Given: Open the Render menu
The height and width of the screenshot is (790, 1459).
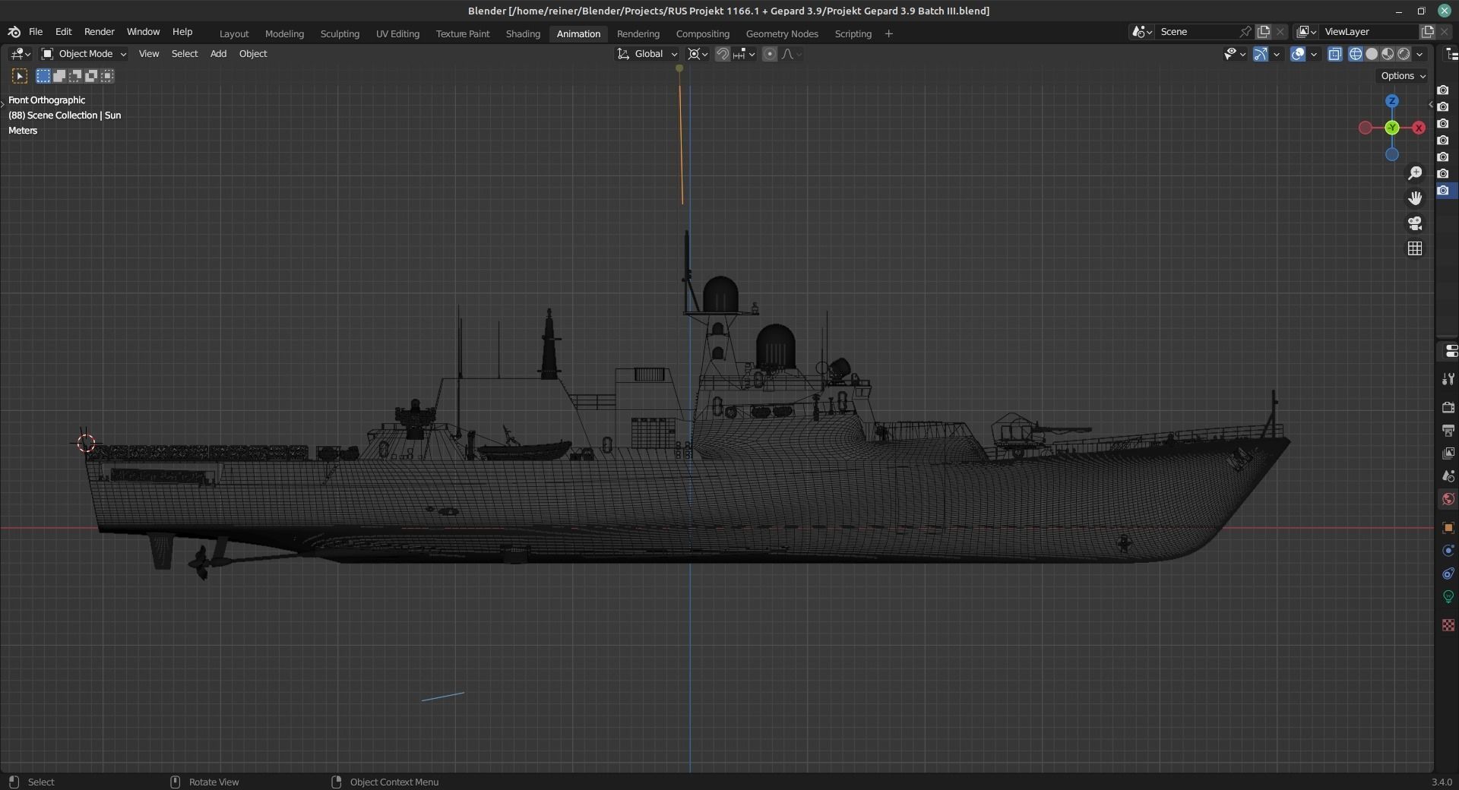Looking at the screenshot, I should pos(100,32).
